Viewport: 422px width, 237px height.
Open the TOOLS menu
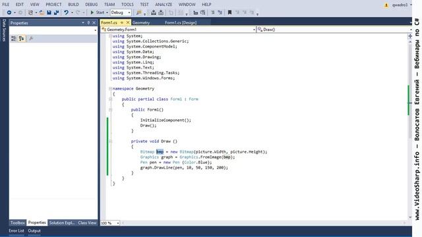tap(127, 5)
